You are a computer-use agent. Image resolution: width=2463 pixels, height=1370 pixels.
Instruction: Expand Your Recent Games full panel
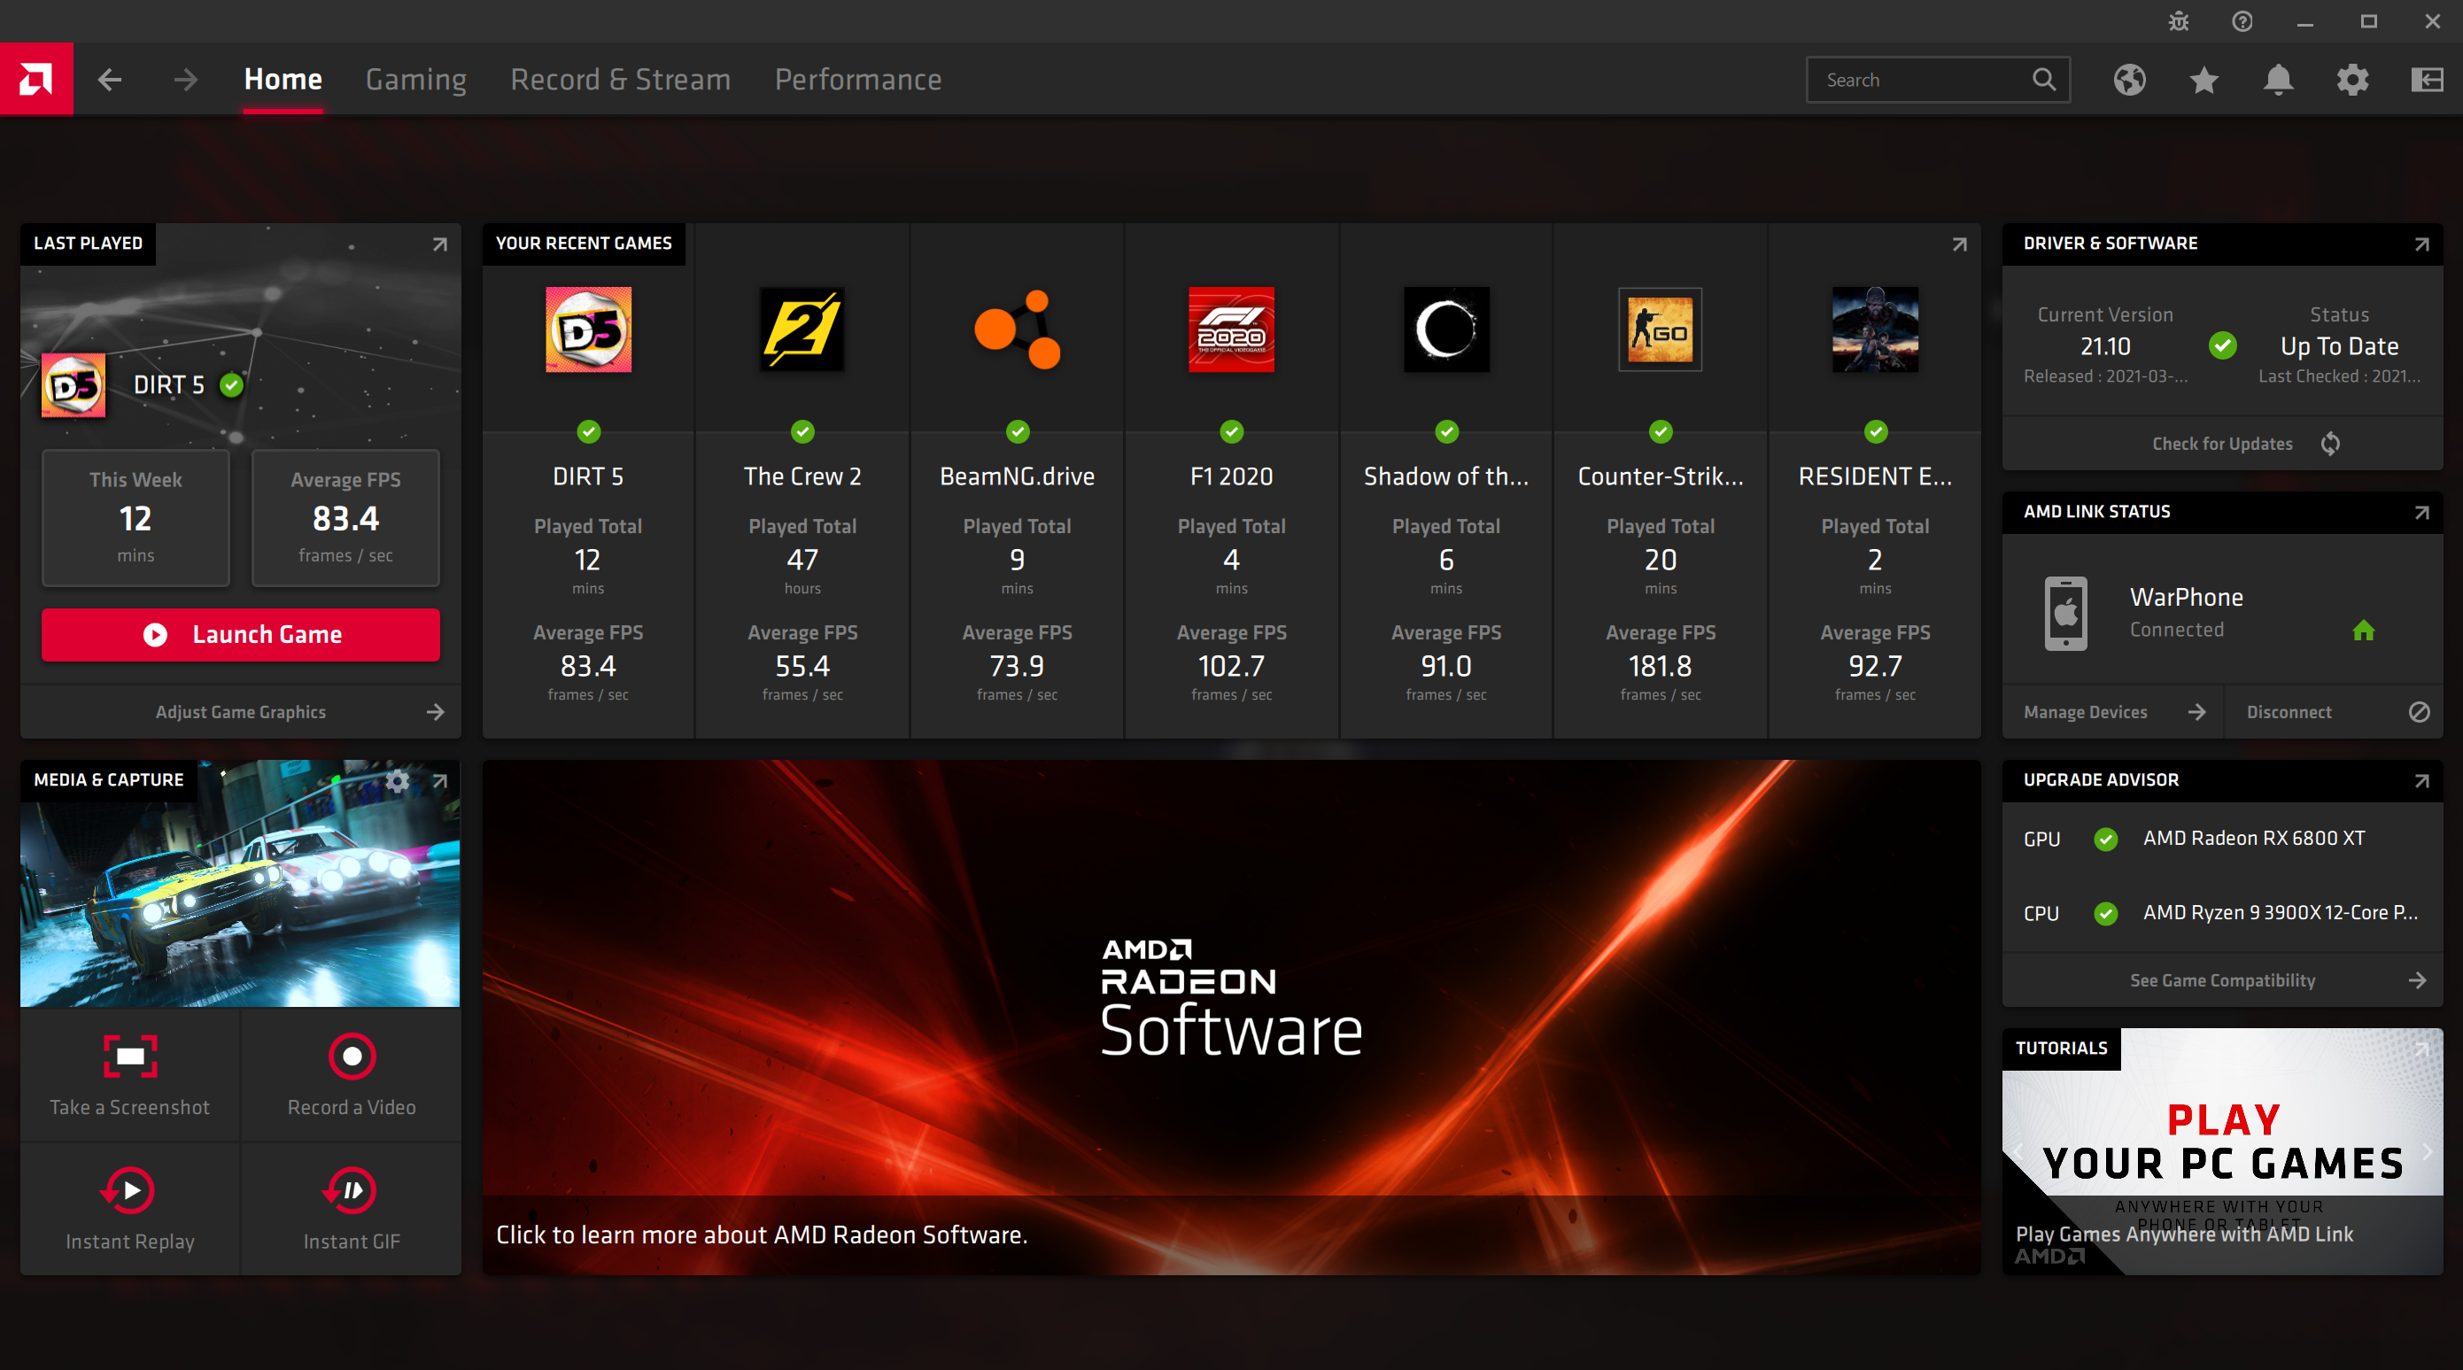(x=1960, y=244)
